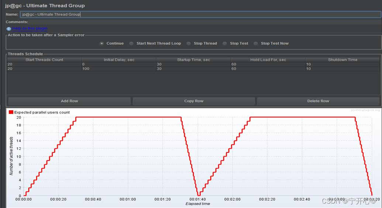Click the info icon beside the help link

(x=9, y=29)
